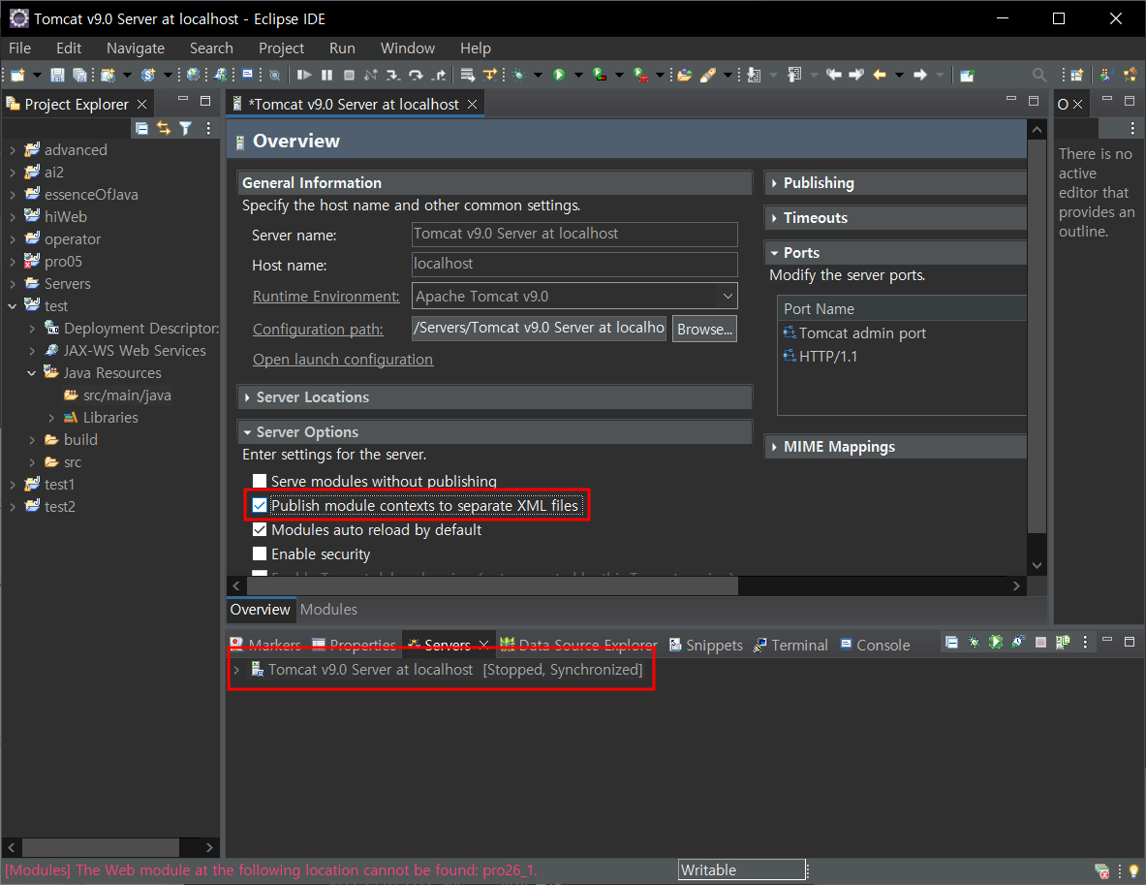This screenshot has height=885, width=1146.
Task: Click the Project Explorer horizontal scrollbar
Action: coord(101,847)
